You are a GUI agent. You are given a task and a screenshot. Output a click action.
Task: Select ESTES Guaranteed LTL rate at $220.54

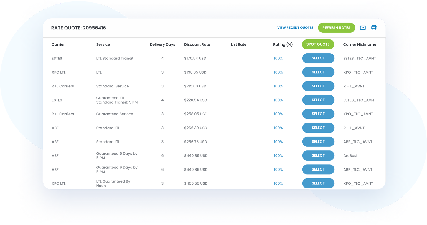pyautogui.click(x=318, y=100)
